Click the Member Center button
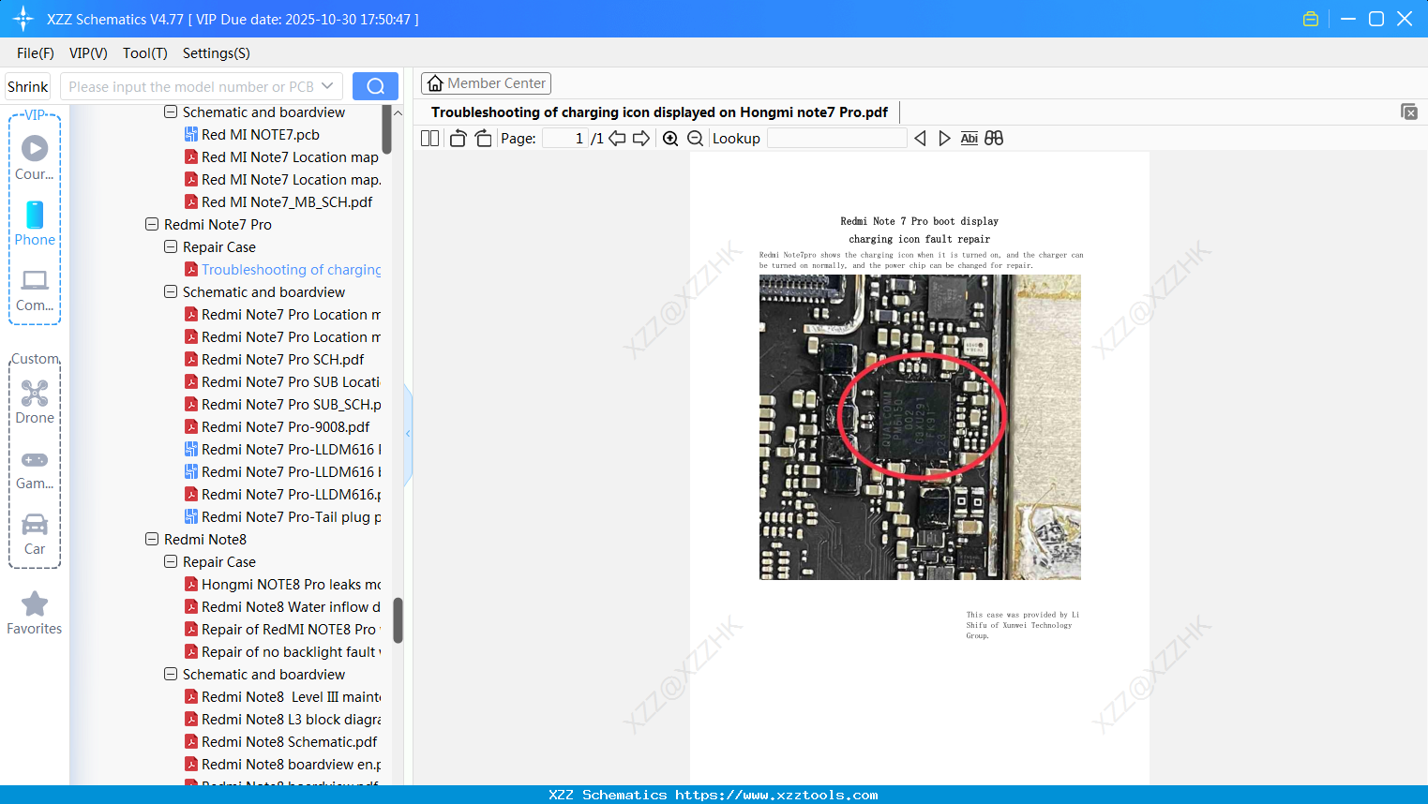This screenshot has width=1428, height=804. pyautogui.click(x=486, y=83)
